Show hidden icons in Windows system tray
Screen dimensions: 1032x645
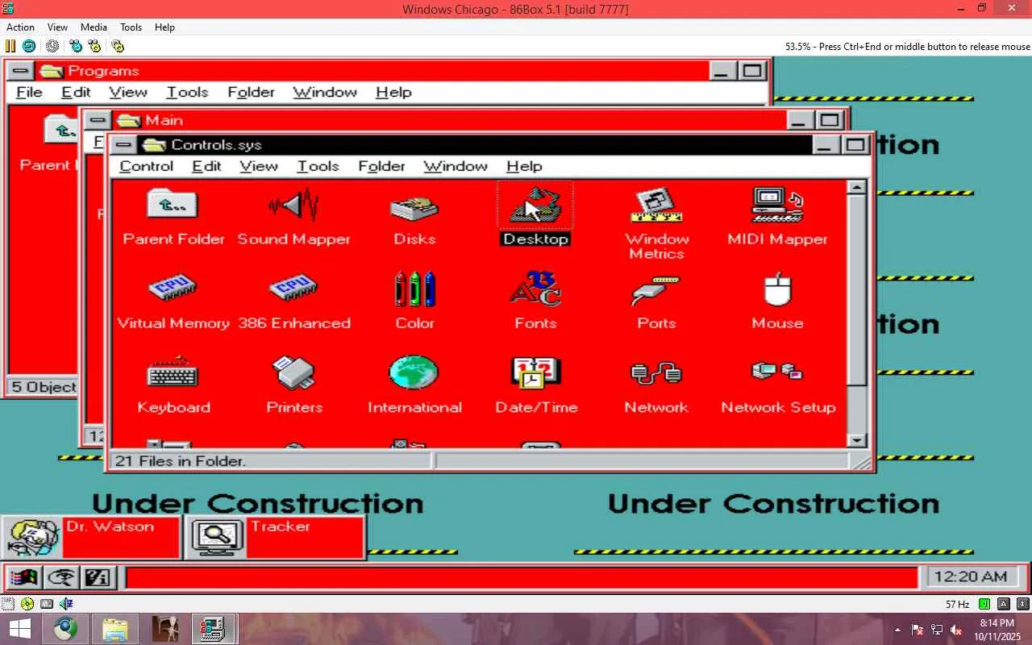tap(897, 630)
